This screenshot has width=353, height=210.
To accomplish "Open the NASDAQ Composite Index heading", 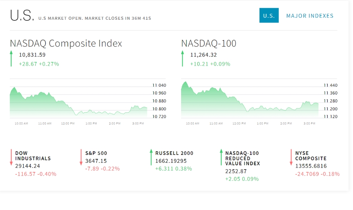I will 66,43.
